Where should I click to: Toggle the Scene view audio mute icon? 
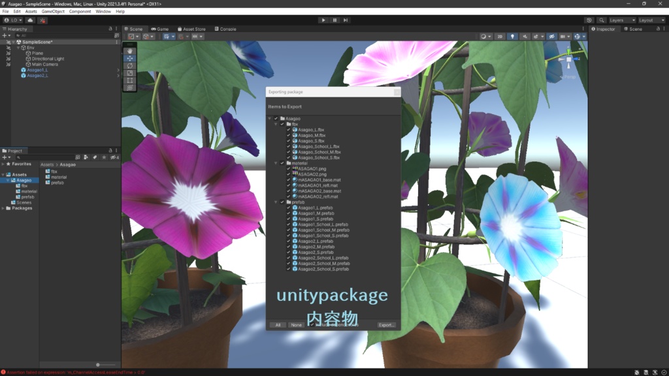pos(525,37)
